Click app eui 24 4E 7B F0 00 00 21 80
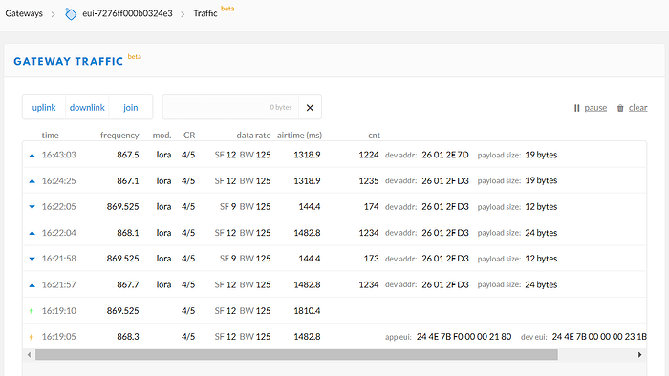 [464, 337]
